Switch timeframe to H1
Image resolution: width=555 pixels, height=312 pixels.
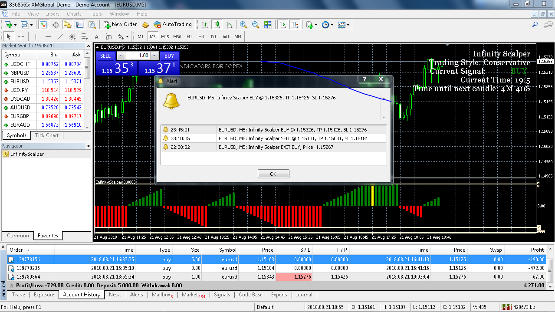tap(189, 36)
